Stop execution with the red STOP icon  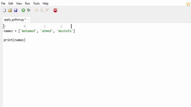click(55, 10)
